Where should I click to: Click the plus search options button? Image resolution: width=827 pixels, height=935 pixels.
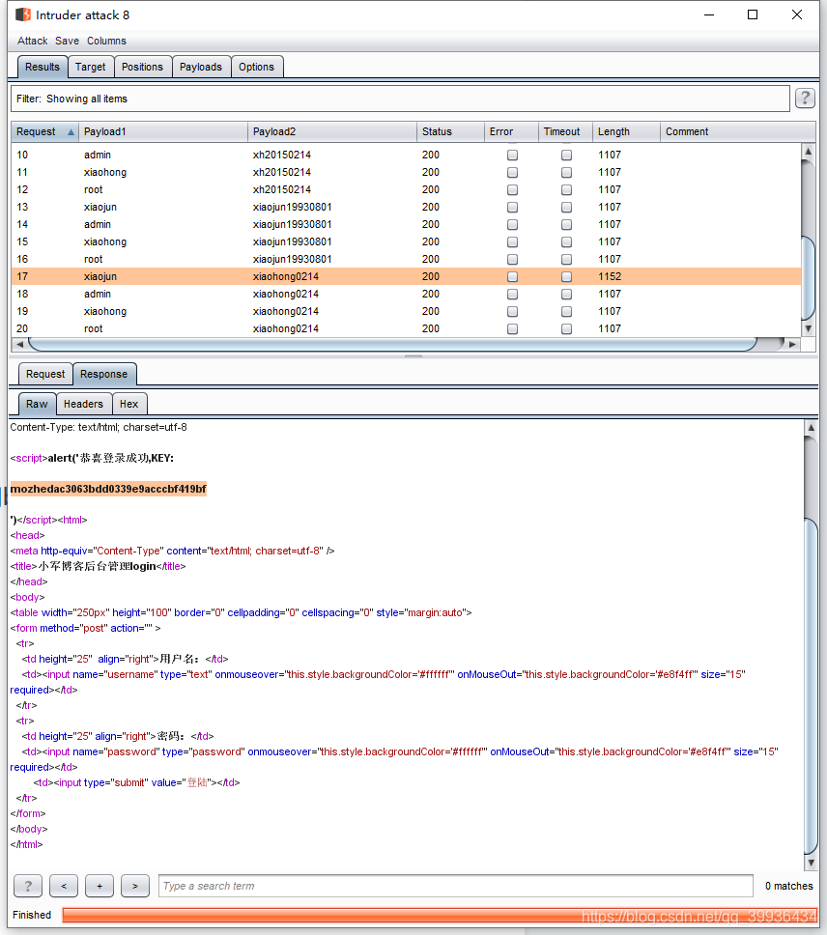[100, 886]
